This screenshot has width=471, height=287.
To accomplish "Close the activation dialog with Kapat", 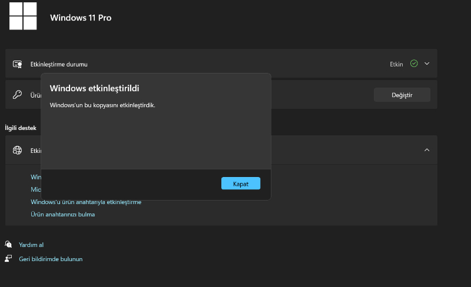I will [x=241, y=183].
